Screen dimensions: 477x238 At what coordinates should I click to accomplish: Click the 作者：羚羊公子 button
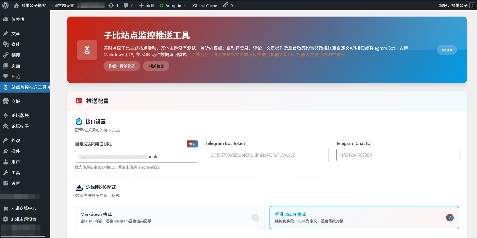point(122,66)
